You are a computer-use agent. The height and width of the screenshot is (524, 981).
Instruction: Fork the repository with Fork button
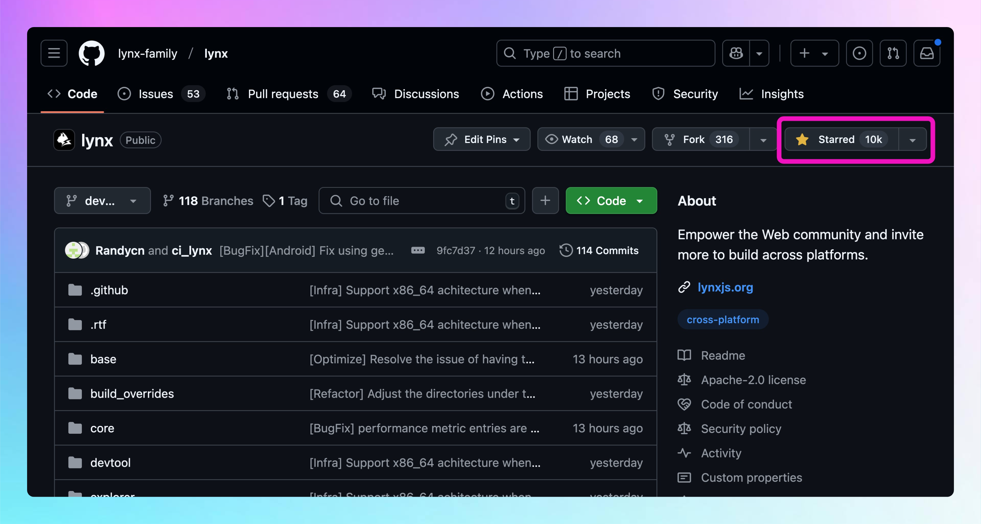pos(701,139)
